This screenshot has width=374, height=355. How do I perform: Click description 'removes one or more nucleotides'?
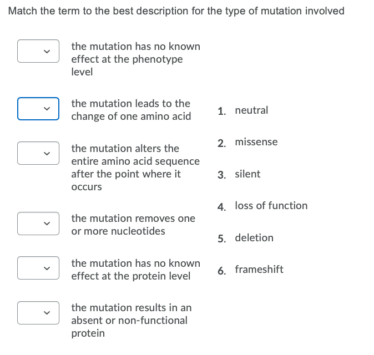point(133,225)
